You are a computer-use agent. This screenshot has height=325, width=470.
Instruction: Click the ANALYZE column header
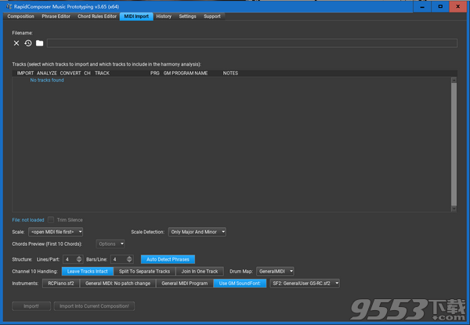pos(47,74)
